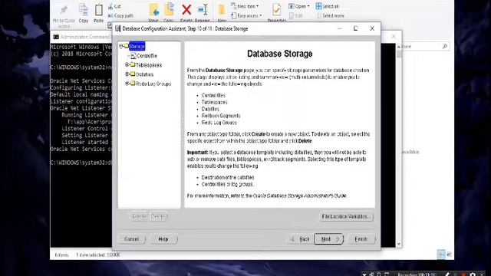
Task: Proceed with the Next button
Action: [x=329, y=239]
